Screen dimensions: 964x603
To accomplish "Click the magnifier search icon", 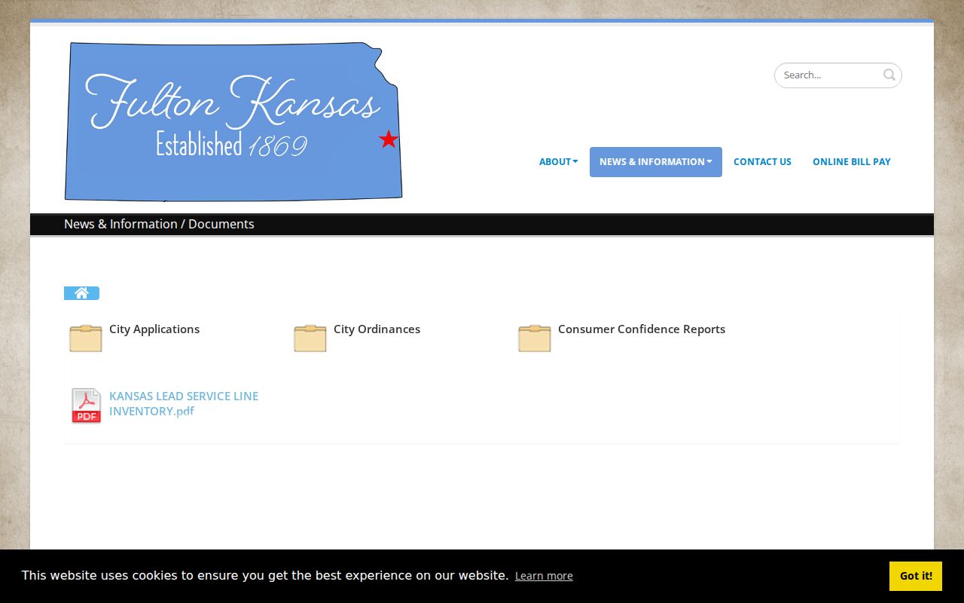I will click(x=889, y=75).
